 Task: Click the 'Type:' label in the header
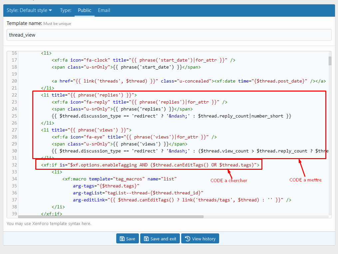click(x=66, y=10)
